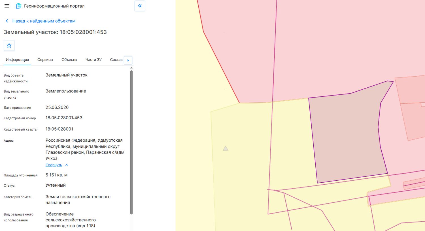Click the Категория земель label
Screen dimensions: 425x231
click(18, 197)
